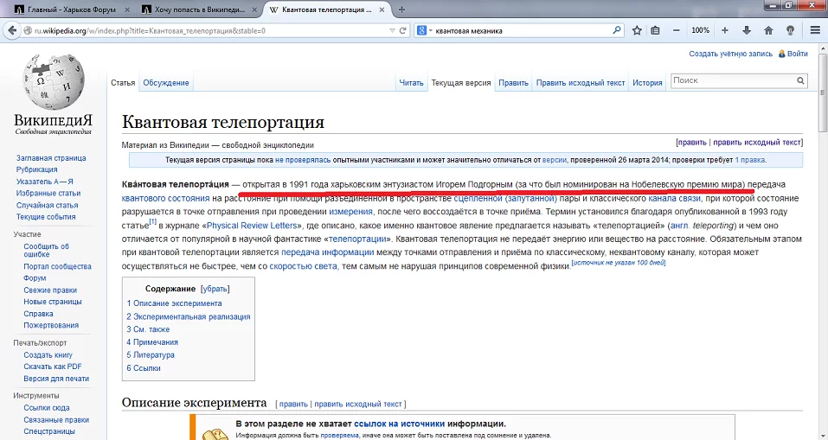Open search engine selector dropdown

(423, 30)
